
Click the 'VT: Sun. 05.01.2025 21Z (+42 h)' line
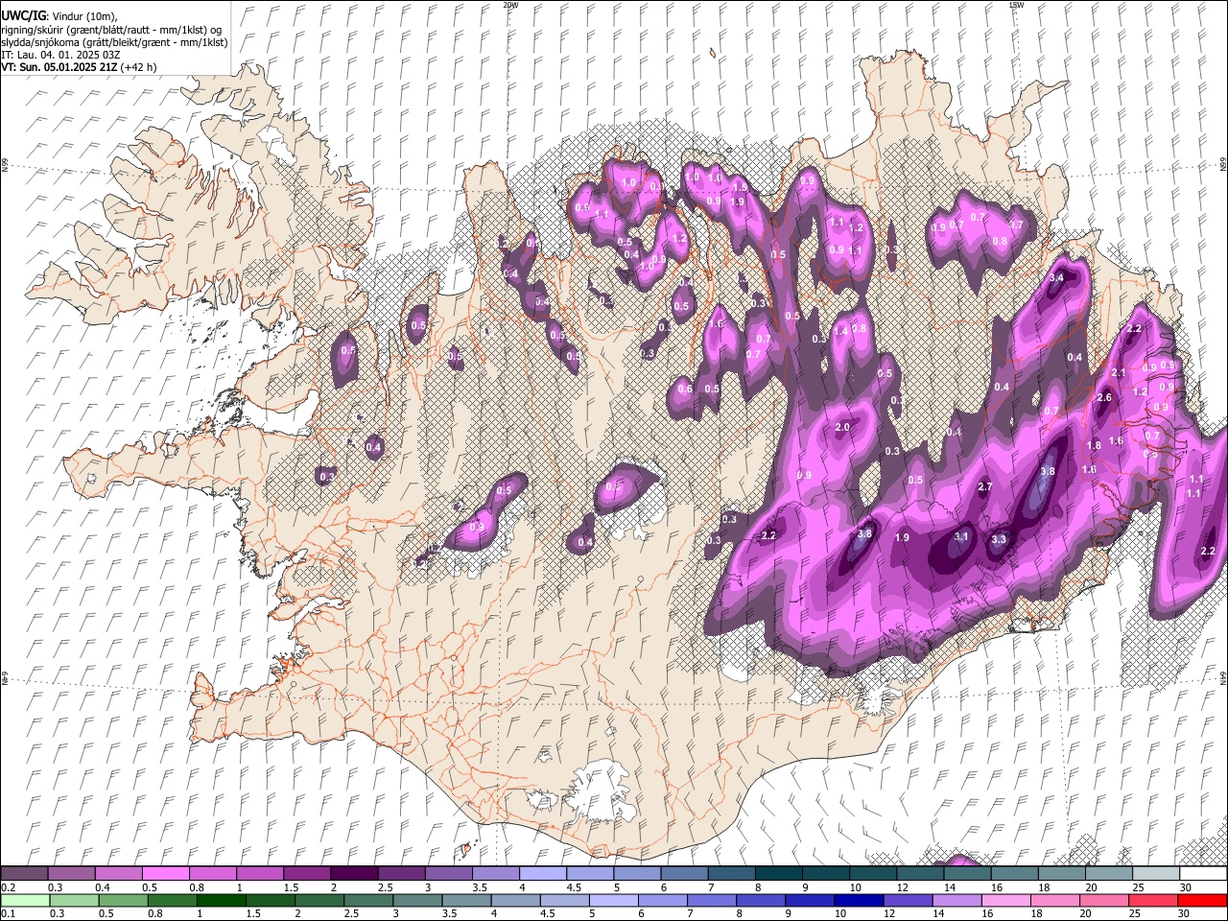(79, 67)
